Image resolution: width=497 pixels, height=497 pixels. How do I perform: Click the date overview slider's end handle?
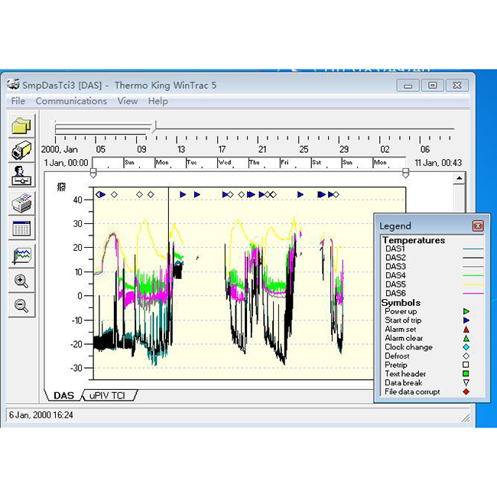pos(154,127)
